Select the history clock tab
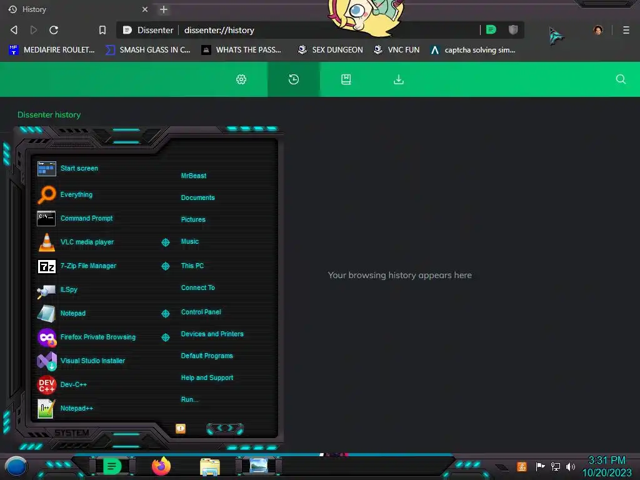 [294, 79]
